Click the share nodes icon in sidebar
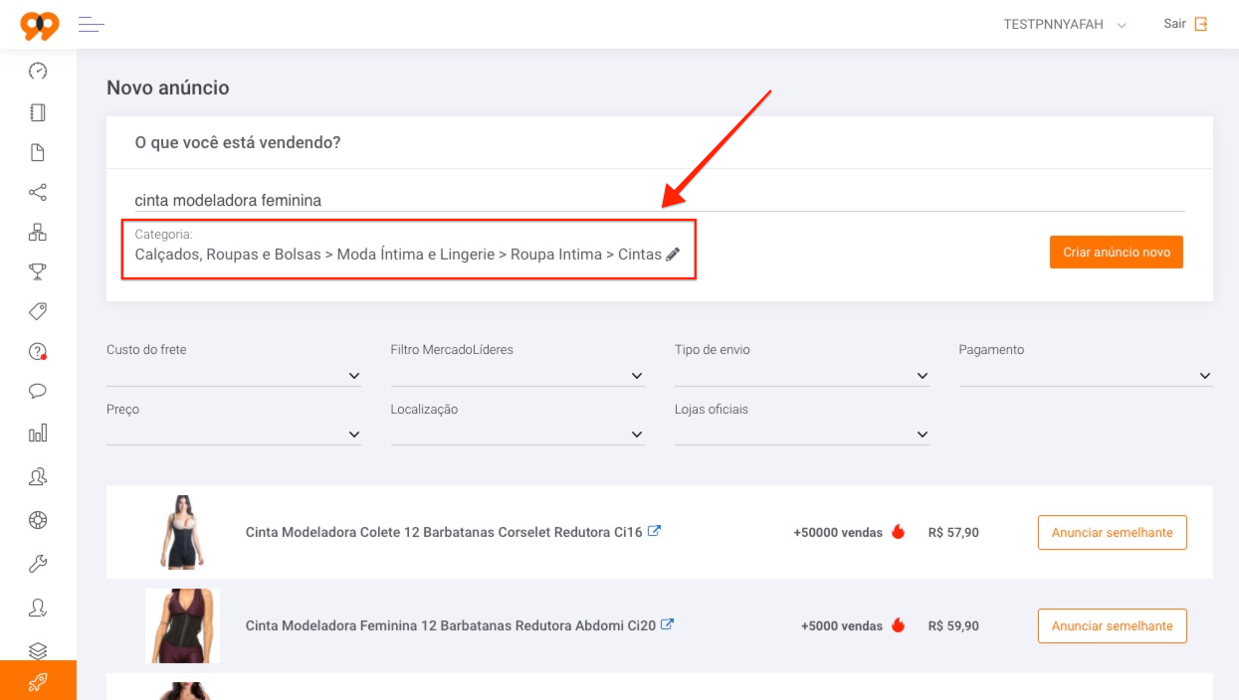1239x700 pixels. coord(38,192)
